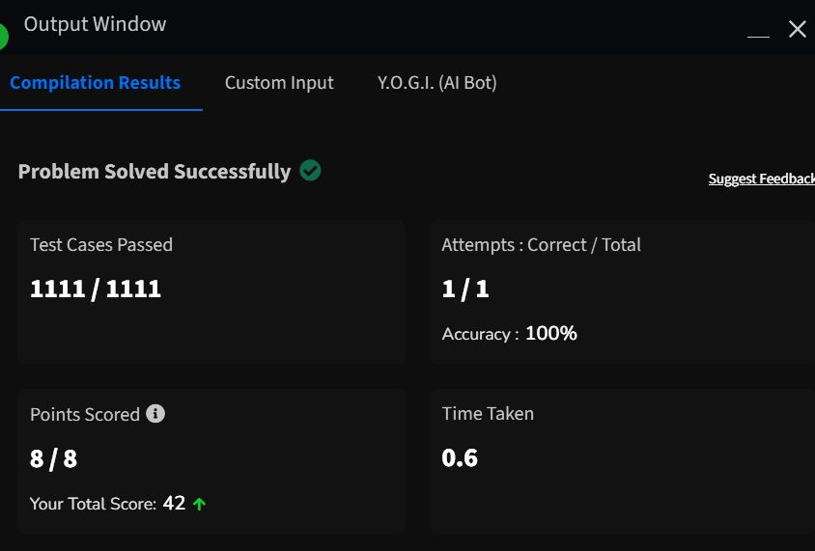Click the Output Window title
815x551 pixels.
pos(96,24)
